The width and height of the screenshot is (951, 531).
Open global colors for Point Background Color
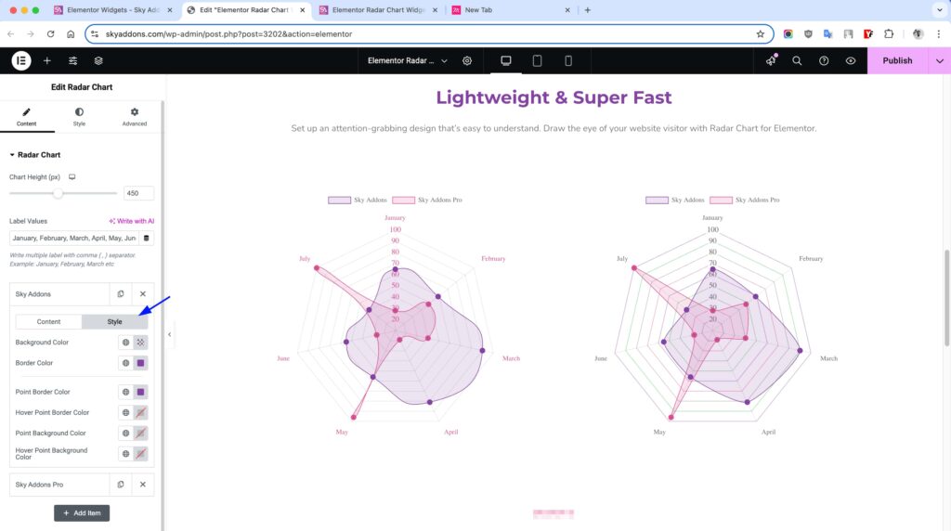pyautogui.click(x=125, y=434)
